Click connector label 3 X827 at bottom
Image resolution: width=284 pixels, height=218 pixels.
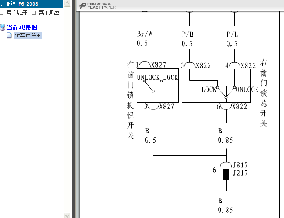click(159, 106)
